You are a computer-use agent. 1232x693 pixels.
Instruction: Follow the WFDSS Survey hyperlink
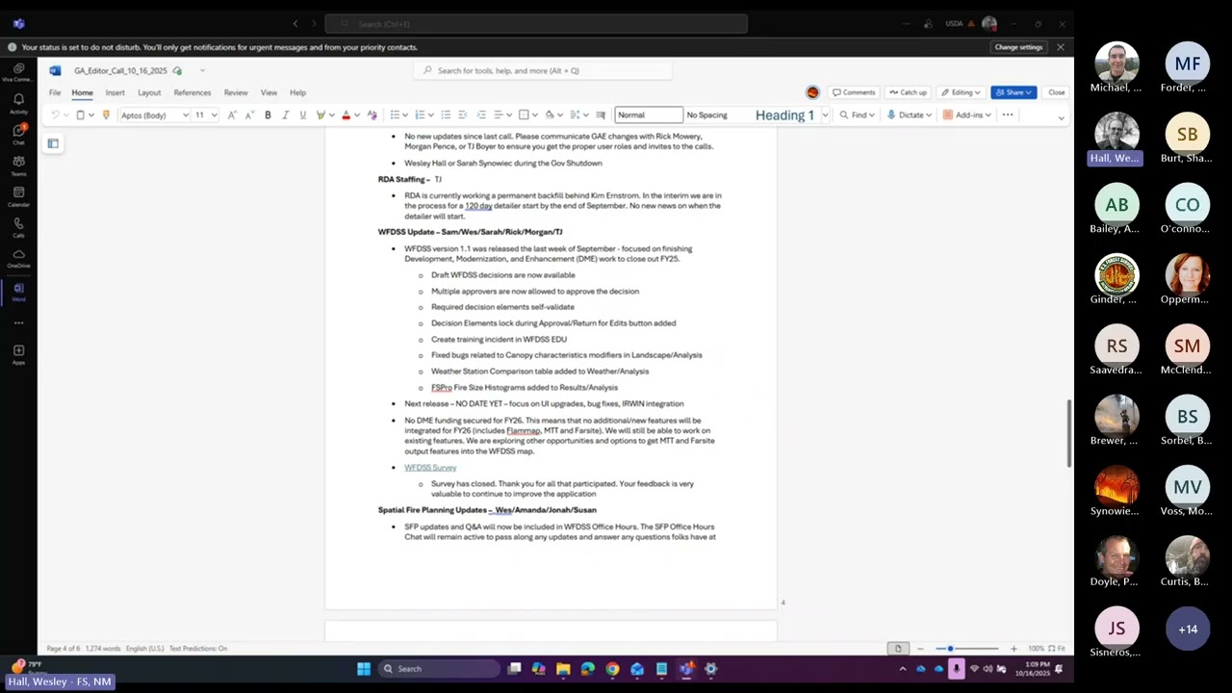(x=430, y=468)
